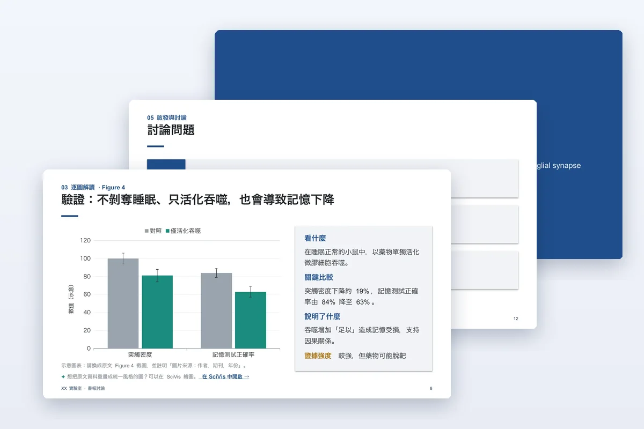644x429 pixels.
Task: Select the dark blue cover slide
Action: pos(419,64)
